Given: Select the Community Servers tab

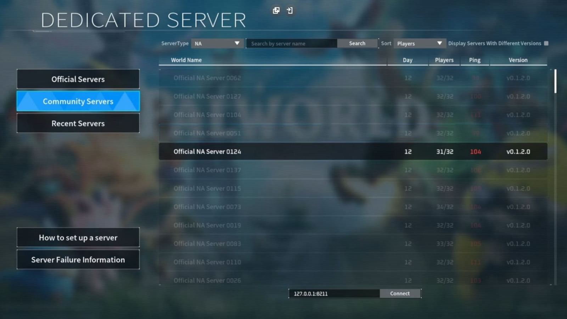Looking at the screenshot, I should pyautogui.click(x=78, y=101).
